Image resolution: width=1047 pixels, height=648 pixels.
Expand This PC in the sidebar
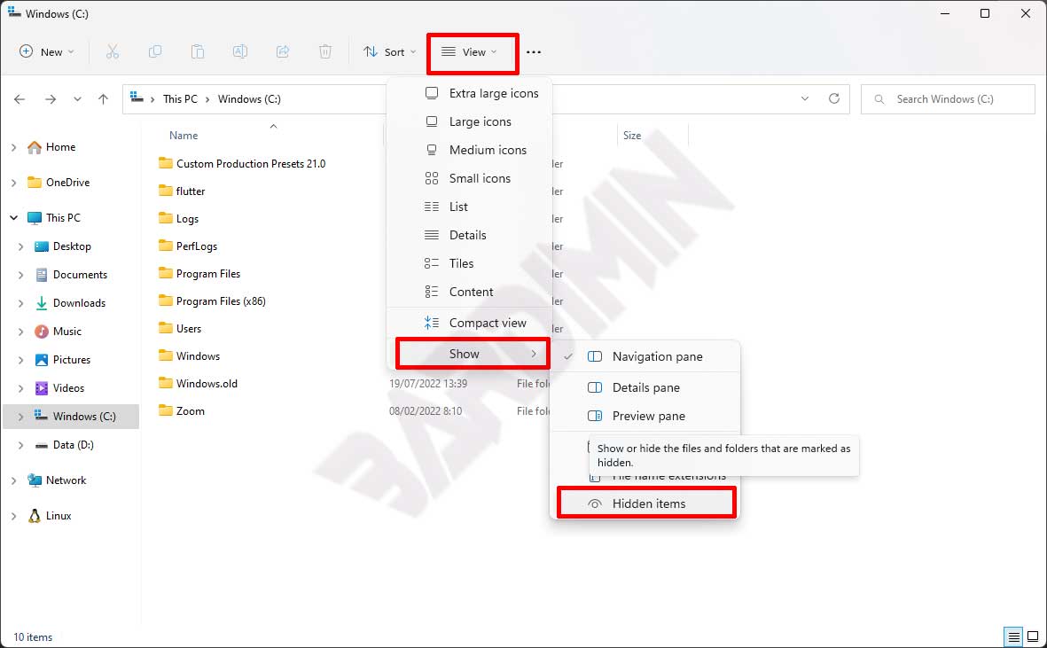tap(15, 217)
